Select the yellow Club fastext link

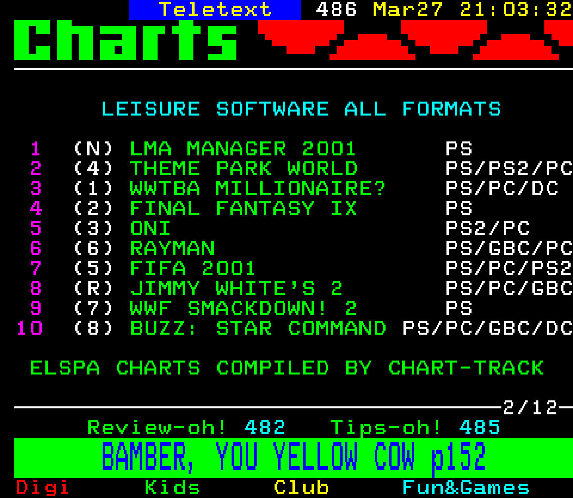point(301,488)
